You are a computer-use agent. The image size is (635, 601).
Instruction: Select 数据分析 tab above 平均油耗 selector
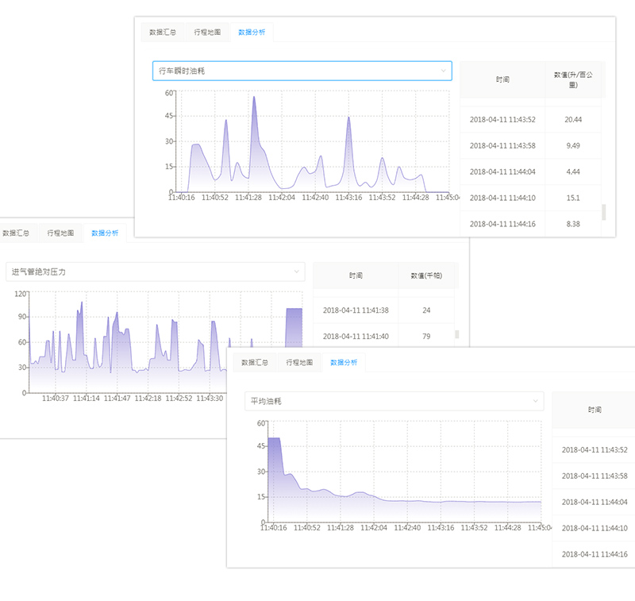coord(344,362)
